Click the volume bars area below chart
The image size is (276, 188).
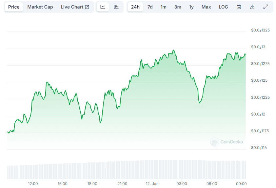[127, 170]
